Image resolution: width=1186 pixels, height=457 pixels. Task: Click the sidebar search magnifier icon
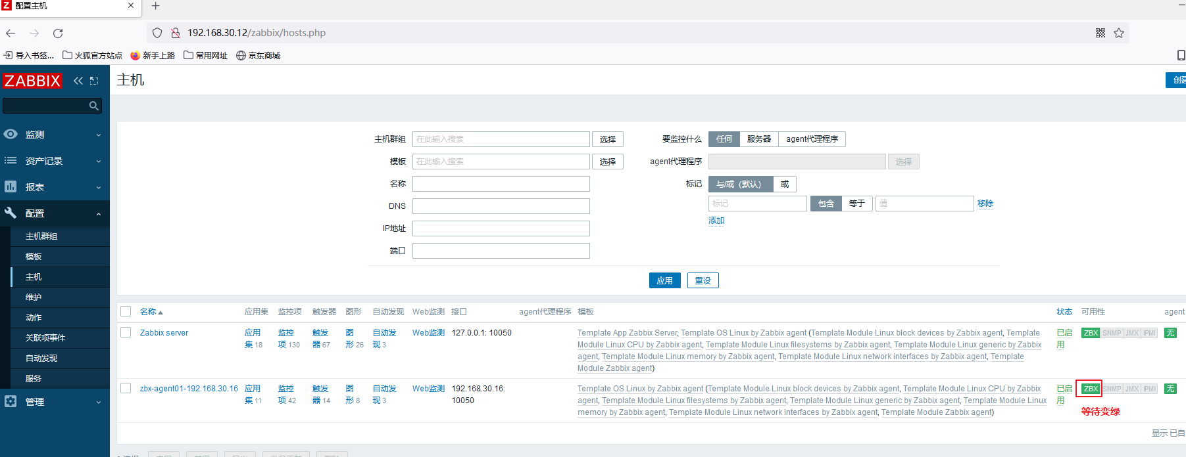pyautogui.click(x=94, y=106)
